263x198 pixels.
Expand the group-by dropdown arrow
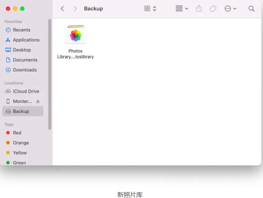(186, 9)
